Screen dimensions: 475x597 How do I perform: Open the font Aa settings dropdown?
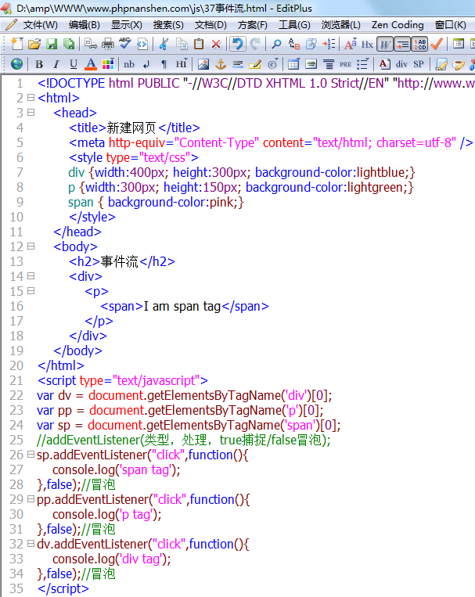[x=351, y=44]
